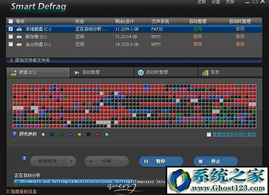Click the 金山快盘 X: drive icon
The image size is (269, 195).
pos(19,44)
